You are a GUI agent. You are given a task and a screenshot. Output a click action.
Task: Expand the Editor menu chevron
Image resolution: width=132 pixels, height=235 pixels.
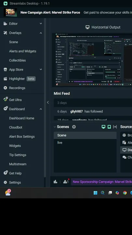41,23
